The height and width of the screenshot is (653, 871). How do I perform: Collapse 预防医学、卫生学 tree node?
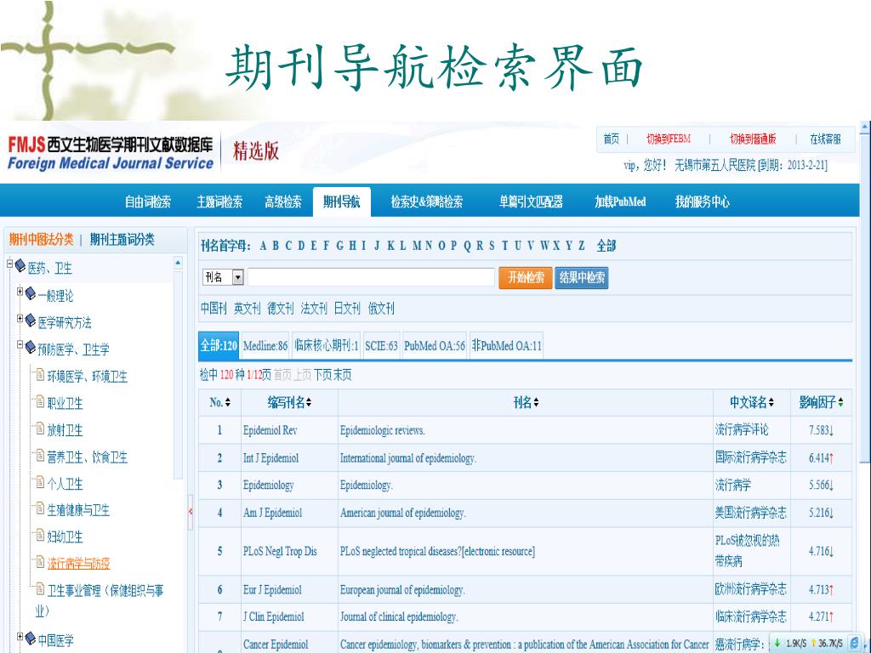point(20,345)
